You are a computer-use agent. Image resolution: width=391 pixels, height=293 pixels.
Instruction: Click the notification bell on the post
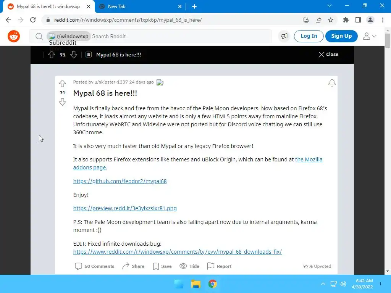pyautogui.click(x=332, y=83)
